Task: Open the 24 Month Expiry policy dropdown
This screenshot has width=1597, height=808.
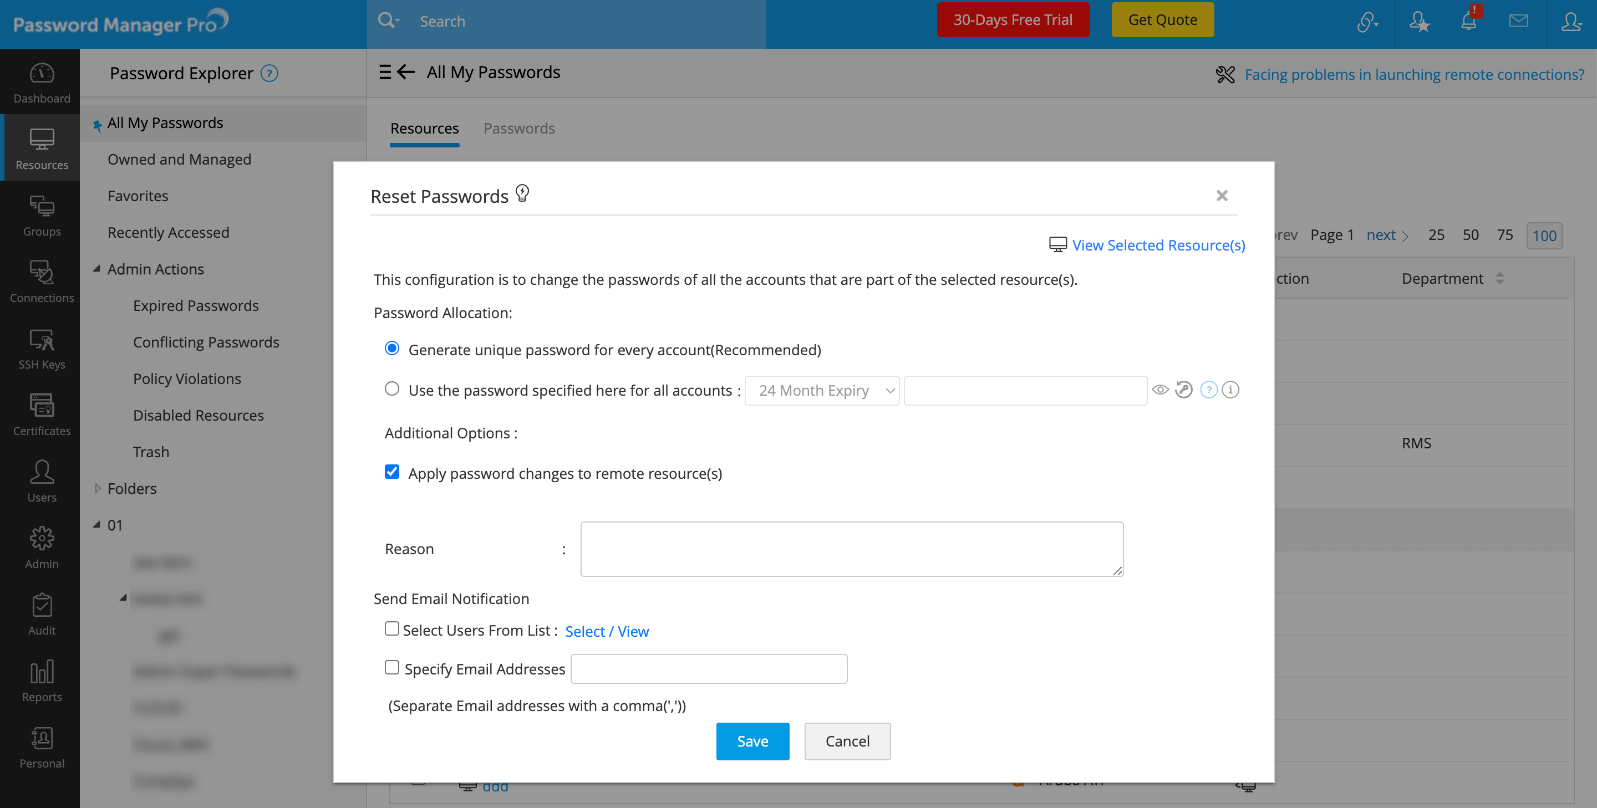Action: (x=821, y=390)
